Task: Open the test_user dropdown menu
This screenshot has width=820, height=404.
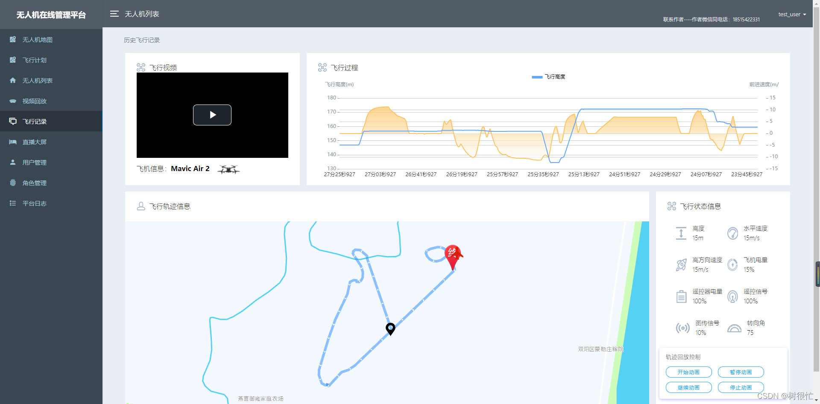Action: 792,14
